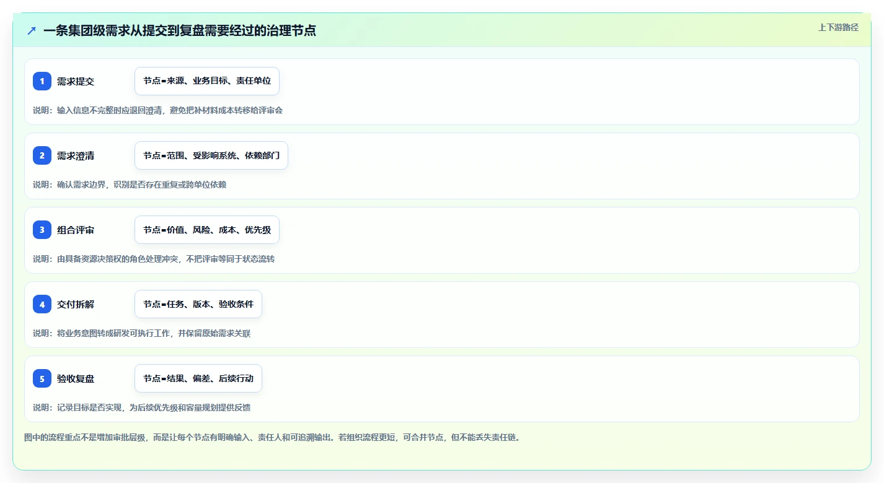Click step number badge 4 for 交付拆解
Viewport: 884px width, 483px height.
tap(42, 304)
